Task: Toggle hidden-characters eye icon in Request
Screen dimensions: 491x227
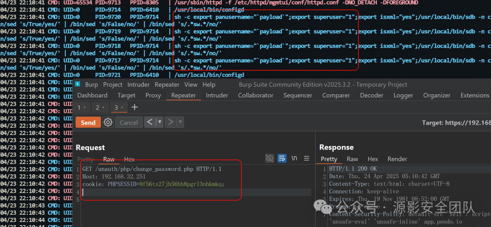Action: tap(269, 158)
